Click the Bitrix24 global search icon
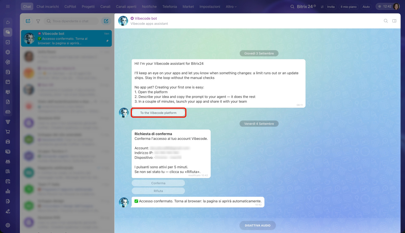The image size is (405, 233). point(292,7)
